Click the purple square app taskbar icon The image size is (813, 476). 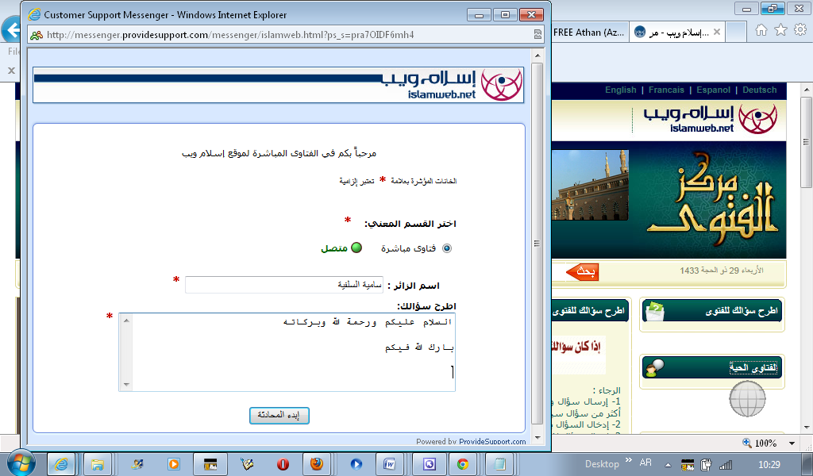pos(430,464)
